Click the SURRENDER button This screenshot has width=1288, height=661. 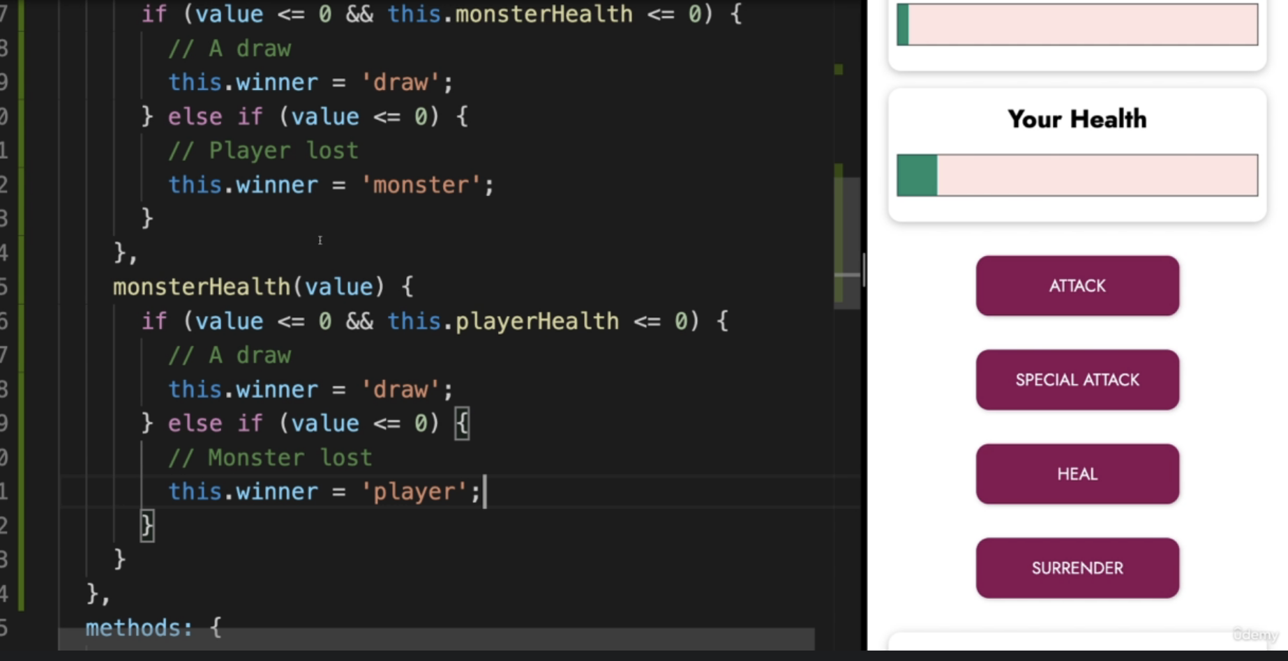1077,568
